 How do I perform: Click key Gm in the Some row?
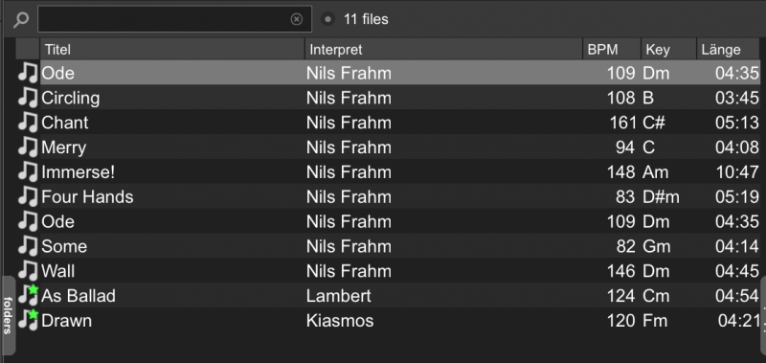656,246
